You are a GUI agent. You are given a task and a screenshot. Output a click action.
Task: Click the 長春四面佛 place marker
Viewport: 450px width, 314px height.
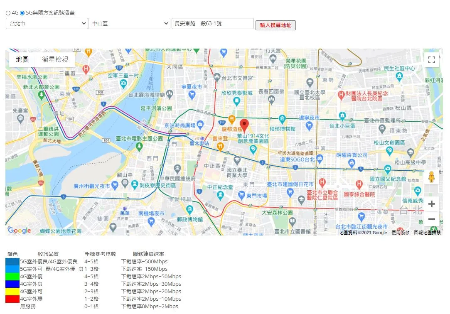(x=271, y=100)
